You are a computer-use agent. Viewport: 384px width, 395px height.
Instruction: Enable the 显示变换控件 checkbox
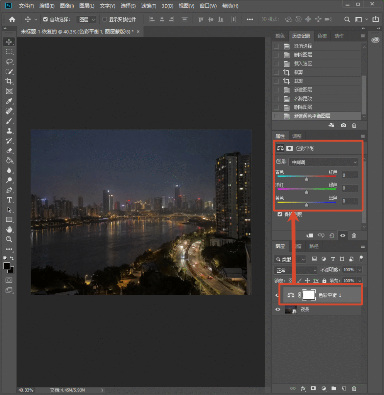(105, 19)
